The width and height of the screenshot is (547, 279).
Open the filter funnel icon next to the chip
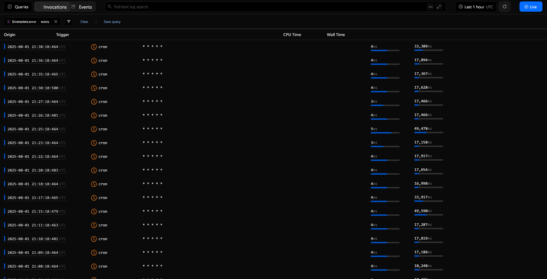pyautogui.click(x=68, y=21)
